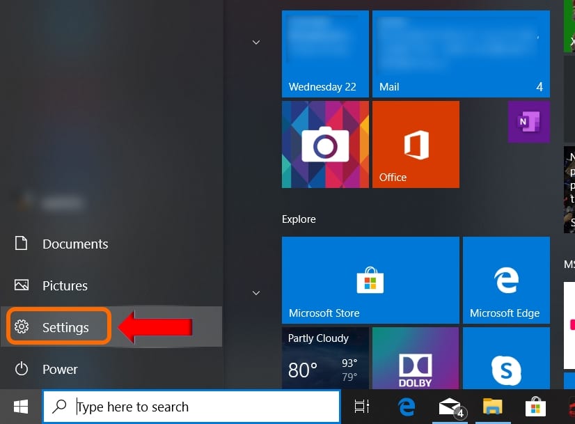Open the Wednesday 22 calendar tile
This screenshot has width=575, height=424.
325,54
